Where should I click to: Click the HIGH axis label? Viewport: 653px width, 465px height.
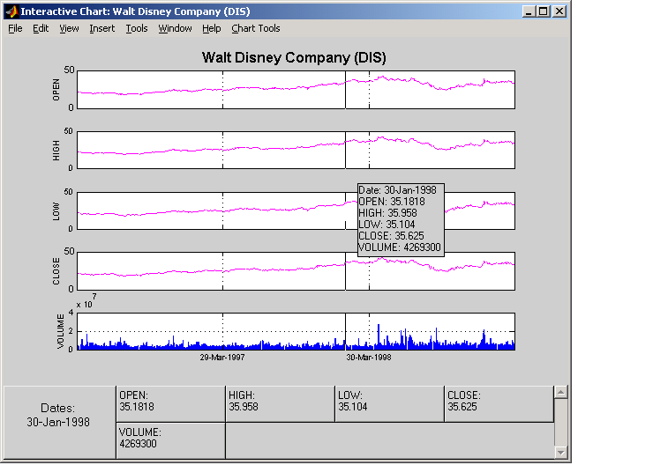56,150
